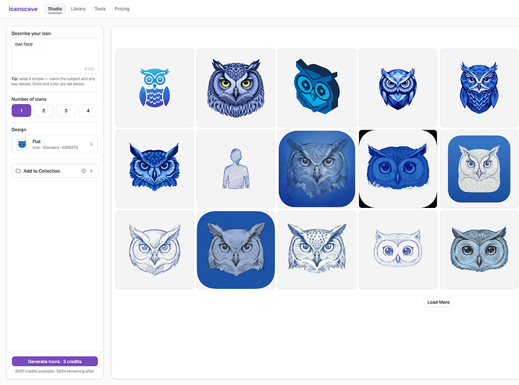This screenshot has width=519, height=385.
Task: Select the dark blue horned owl face
Action: click(155, 169)
